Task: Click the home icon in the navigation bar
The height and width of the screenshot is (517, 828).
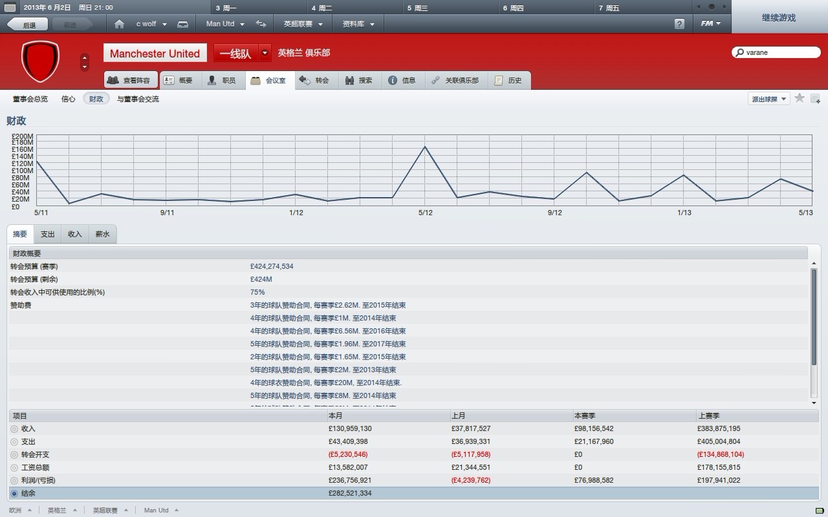Action: pyautogui.click(x=119, y=24)
